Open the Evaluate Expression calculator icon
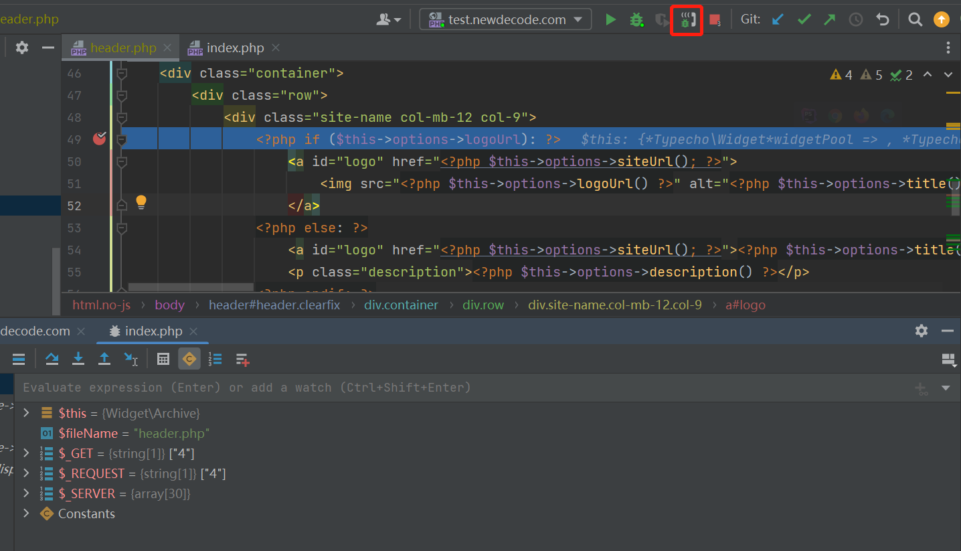The width and height of the screenshot is (961, 551). click(x=163, y=360)
